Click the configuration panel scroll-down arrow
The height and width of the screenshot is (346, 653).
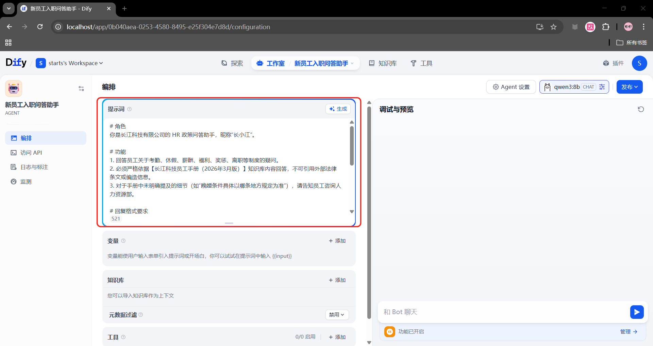pyautogui.click(x=369, y=342)
